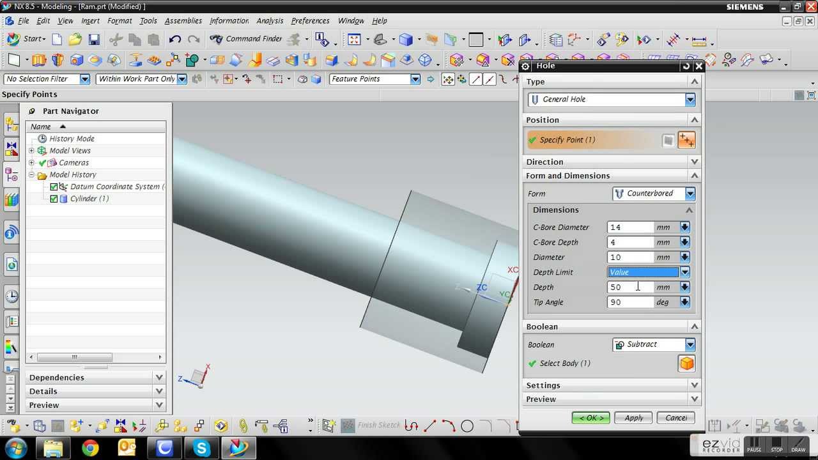Click the Sketch rectangle icon
818x460 pixels.
pos(13,60)
